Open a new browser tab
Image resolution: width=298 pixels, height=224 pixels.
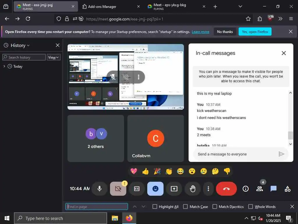215,6
